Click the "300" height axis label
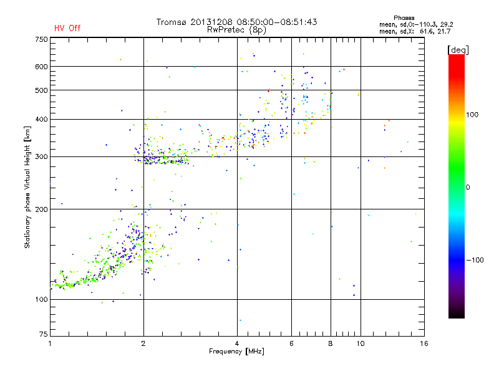This screenshot has width=499, height=374. tap(41, 156)
